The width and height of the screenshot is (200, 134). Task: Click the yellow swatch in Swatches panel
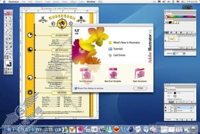pos(173,23)
